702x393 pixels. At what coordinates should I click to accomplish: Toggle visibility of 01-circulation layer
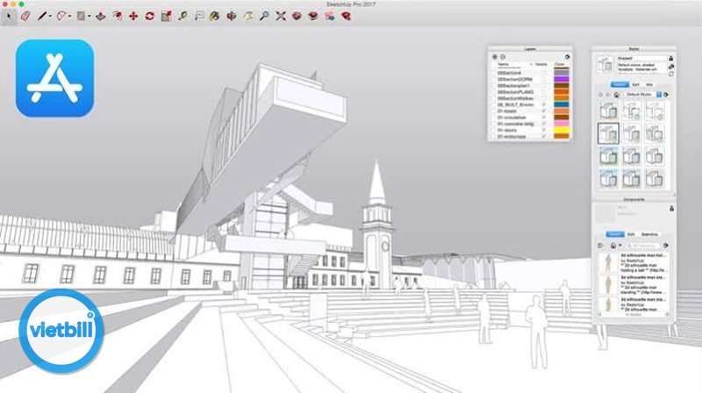(x=544, y=118)
